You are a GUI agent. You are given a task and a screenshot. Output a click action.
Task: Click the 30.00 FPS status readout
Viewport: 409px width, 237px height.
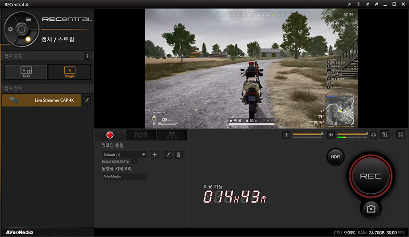point(396,233)
